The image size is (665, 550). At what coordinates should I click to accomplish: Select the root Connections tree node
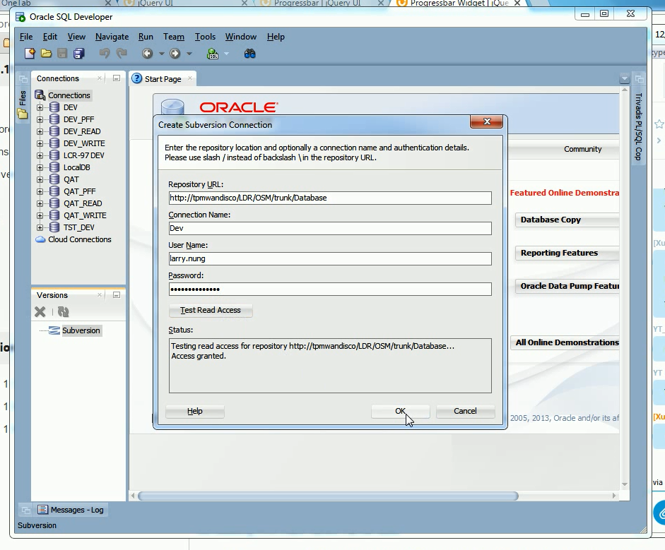pos(69,95)
